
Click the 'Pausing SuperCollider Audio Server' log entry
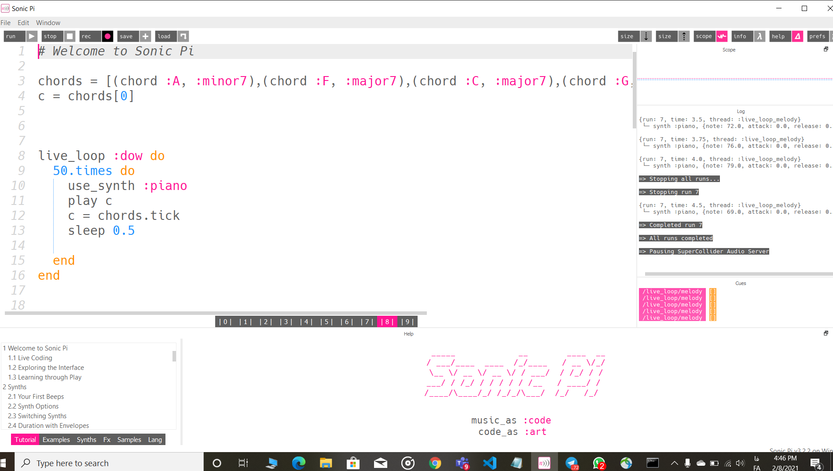click(704, 252)
